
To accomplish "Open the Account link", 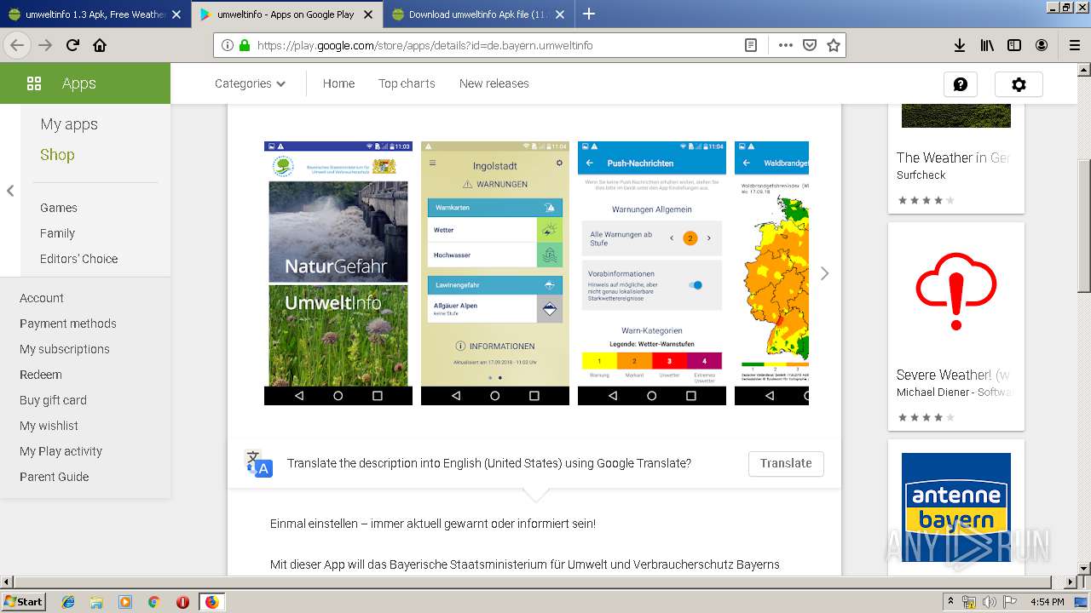I will pyautogui.click(x=42, y=298).
